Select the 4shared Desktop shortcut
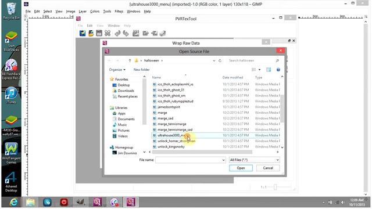The width and height of the screenshot is (372, 209). [11, 182]
